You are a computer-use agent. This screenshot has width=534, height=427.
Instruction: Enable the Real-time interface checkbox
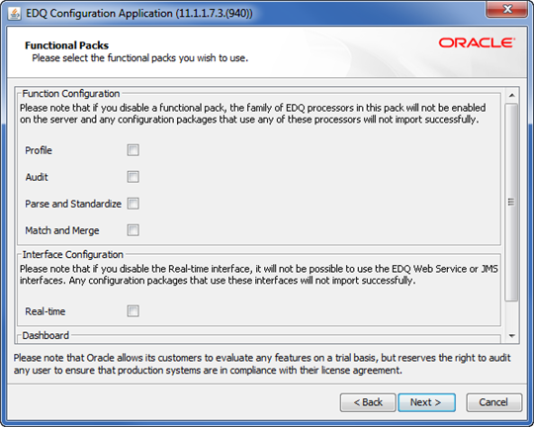coord(133,311)
